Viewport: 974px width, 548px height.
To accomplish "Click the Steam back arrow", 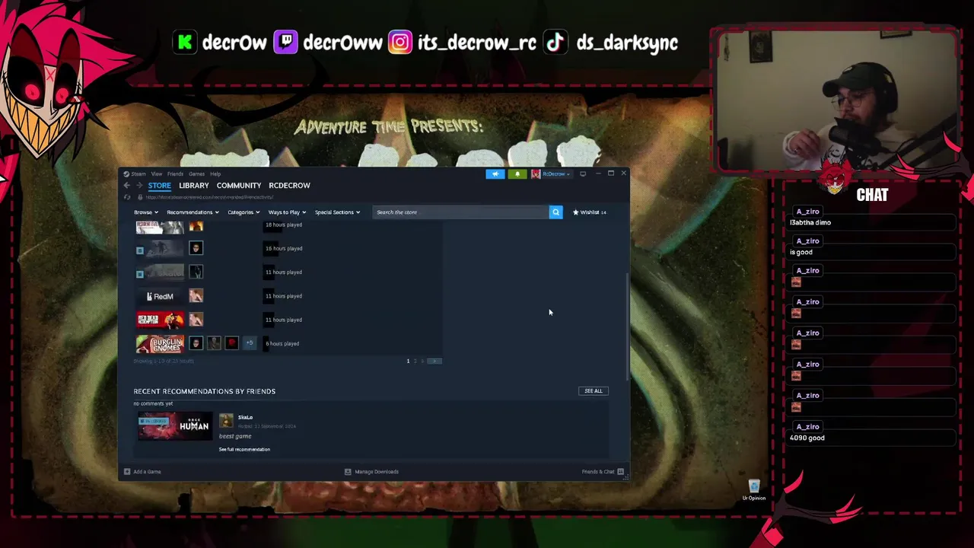I will (x=127, y=185).
